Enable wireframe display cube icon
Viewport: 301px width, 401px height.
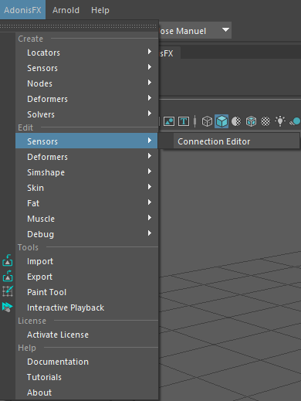[207, 121]
